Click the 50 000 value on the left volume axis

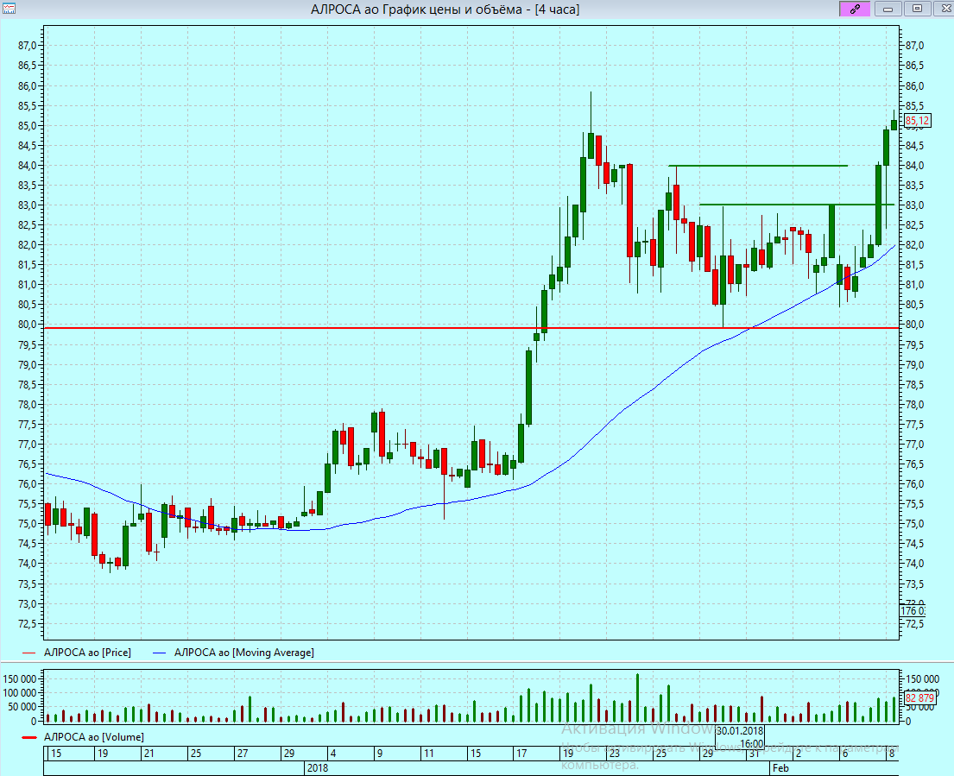point(23,707)
